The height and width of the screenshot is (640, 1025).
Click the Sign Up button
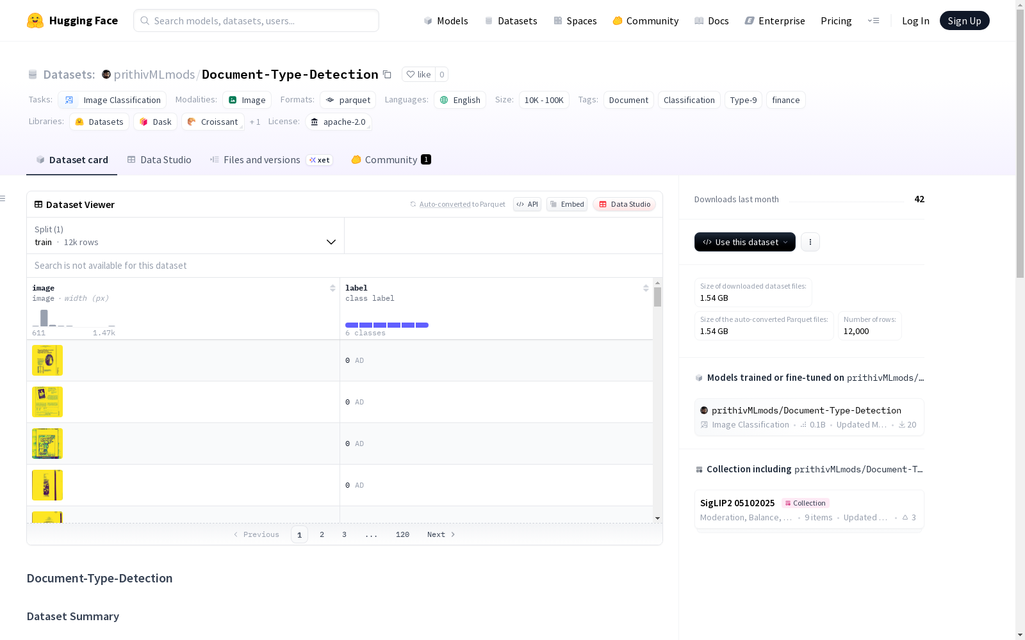click(x=965, y=20)
